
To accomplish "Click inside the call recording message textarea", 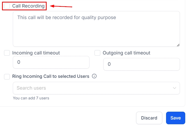I will click(x=96, y=33).
